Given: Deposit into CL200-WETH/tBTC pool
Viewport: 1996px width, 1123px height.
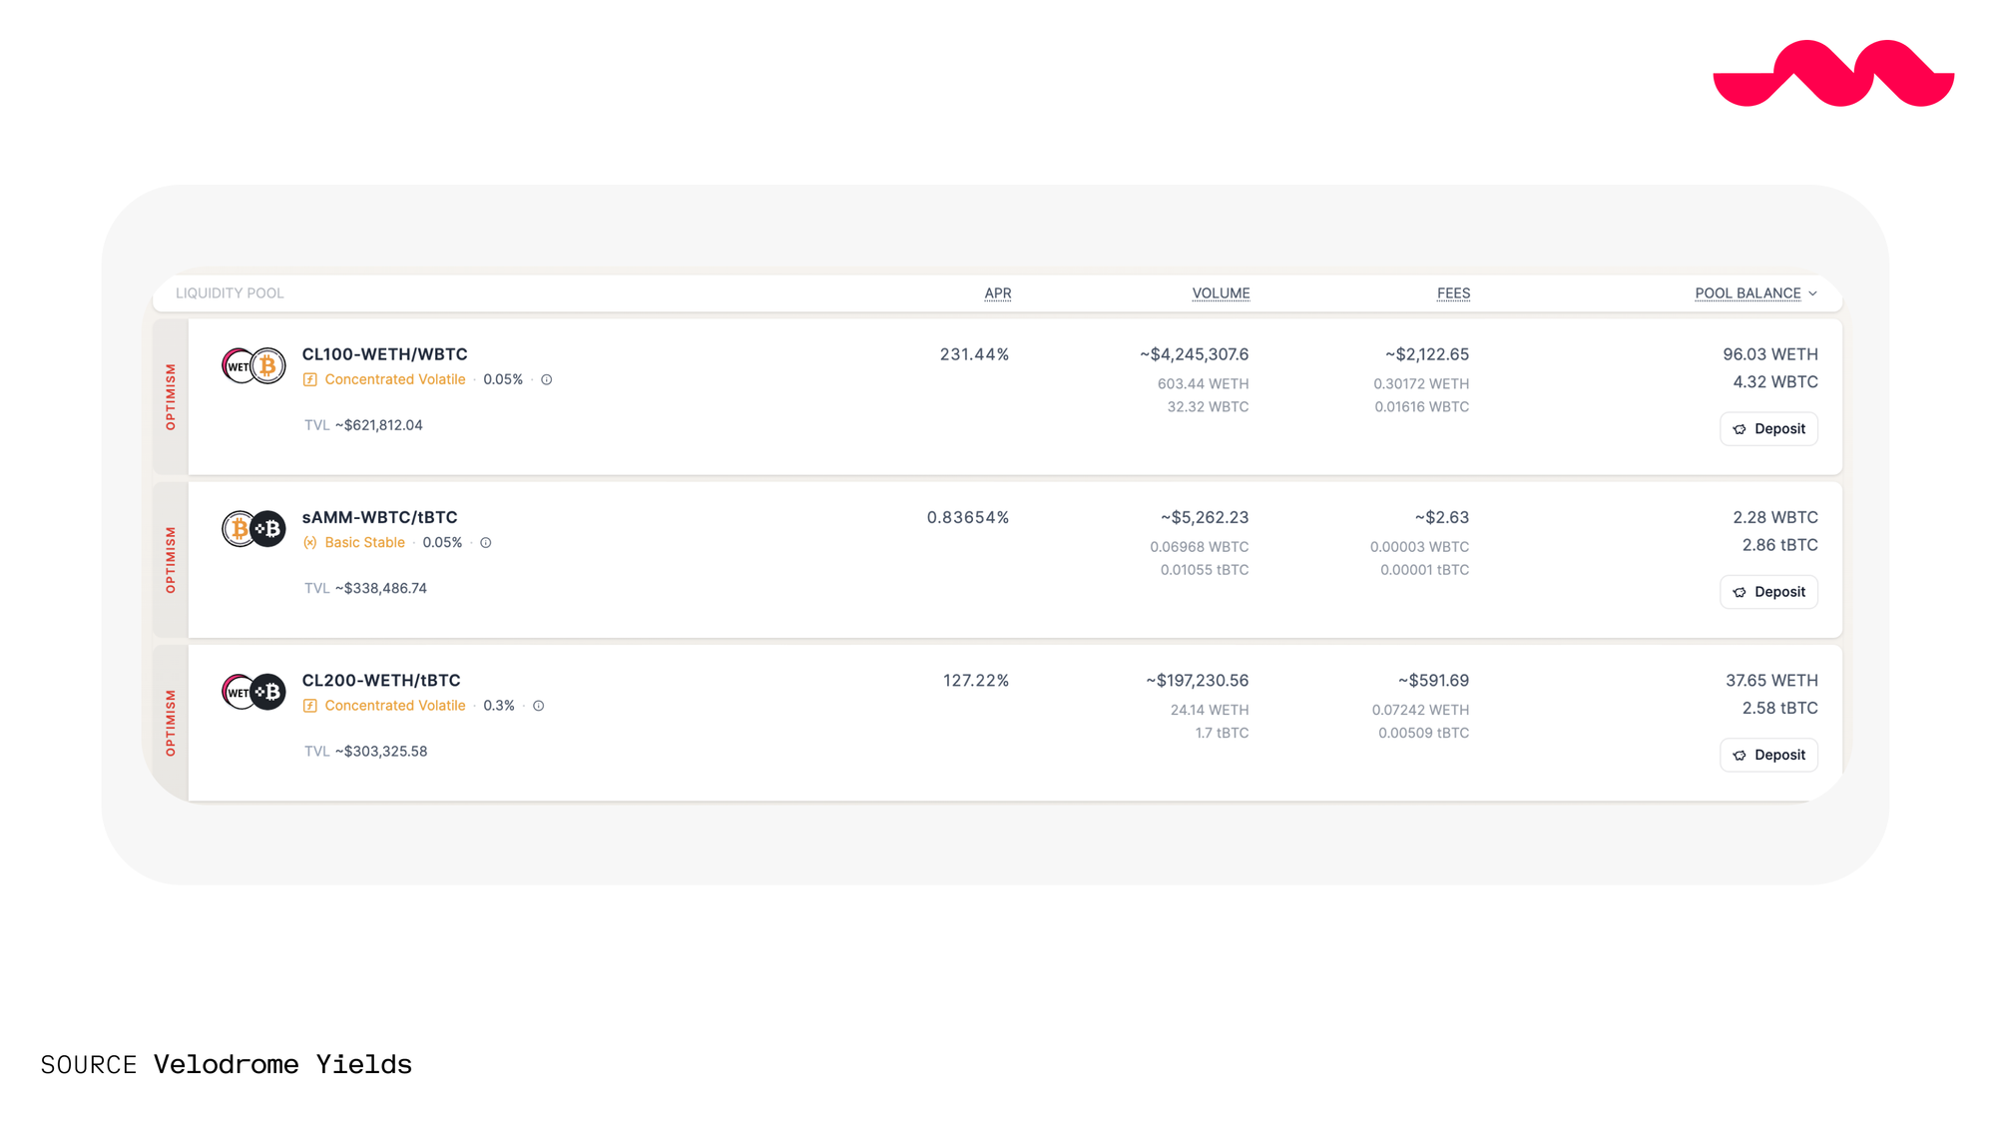Looking at the screenshot, I should click(1768, 755).
